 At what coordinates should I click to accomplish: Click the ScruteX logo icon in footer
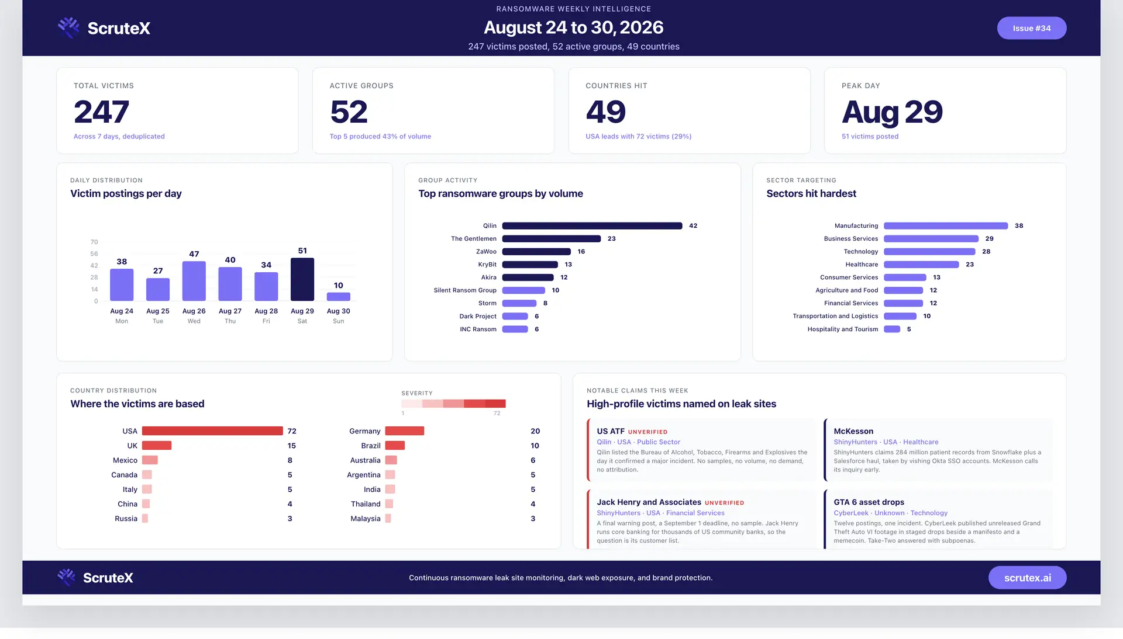pyautogui.click(x=66, y=577)
